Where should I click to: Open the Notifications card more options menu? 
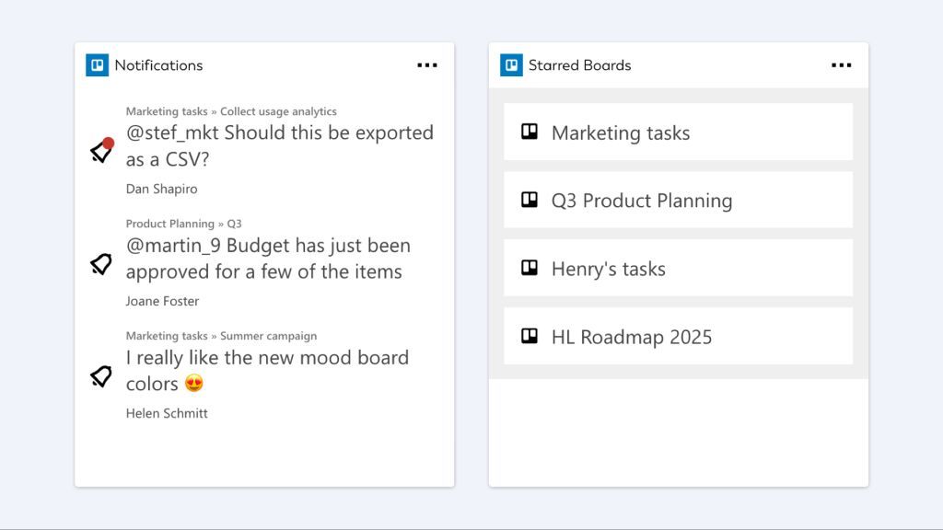427,65
